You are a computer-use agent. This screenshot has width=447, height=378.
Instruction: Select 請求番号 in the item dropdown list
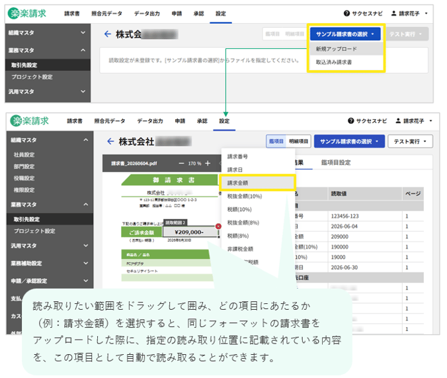click(x=257, y=156)
